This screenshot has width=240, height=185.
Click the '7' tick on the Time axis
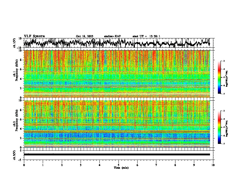click(x=156, y=165)
